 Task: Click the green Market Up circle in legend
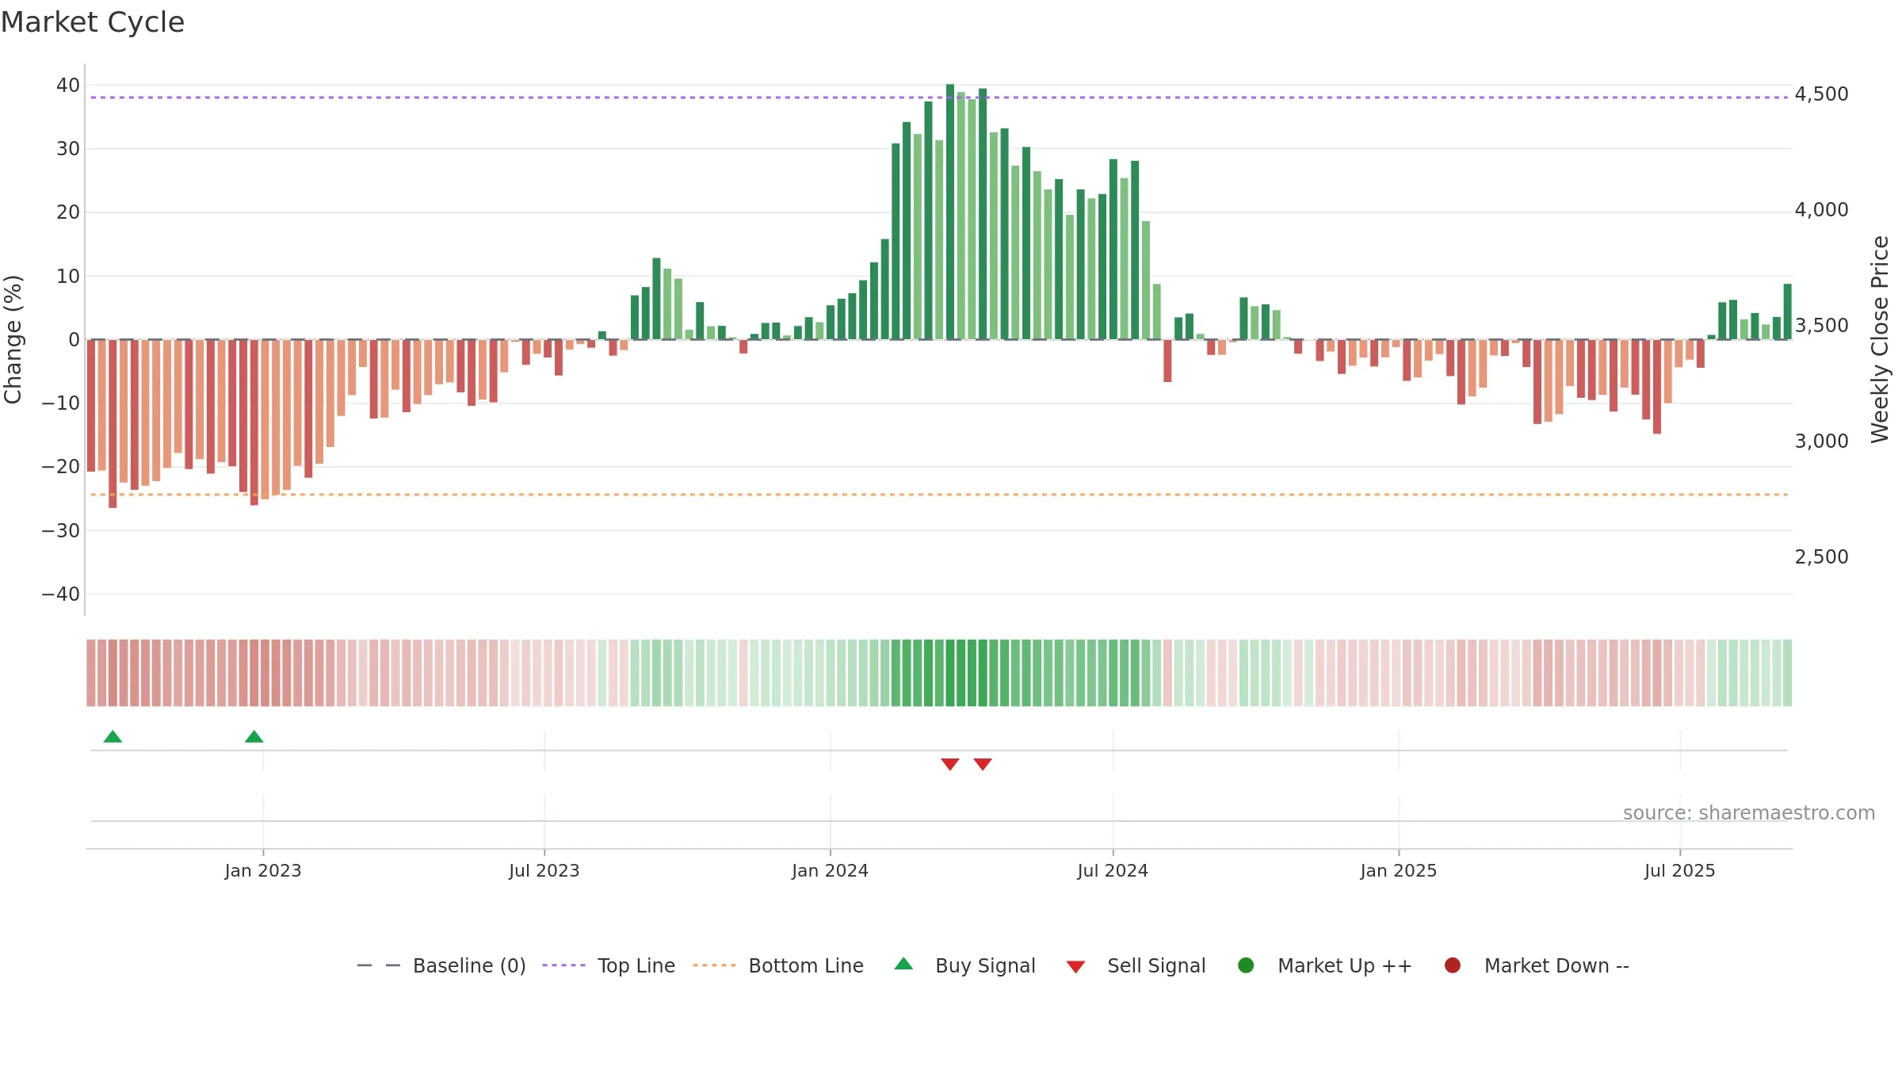(1246, 965)
